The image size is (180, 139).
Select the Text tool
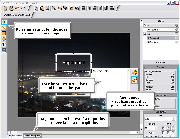[4, 44]
